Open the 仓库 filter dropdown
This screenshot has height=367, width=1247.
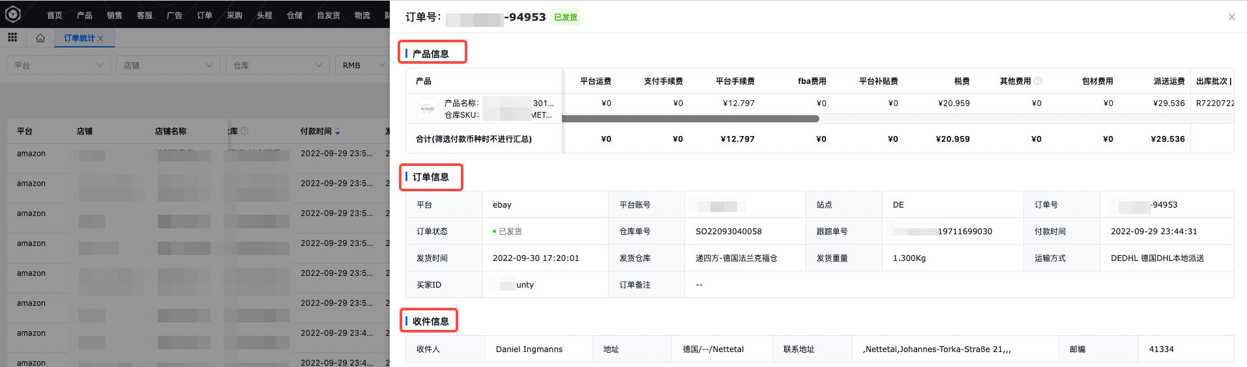point(278,65)
